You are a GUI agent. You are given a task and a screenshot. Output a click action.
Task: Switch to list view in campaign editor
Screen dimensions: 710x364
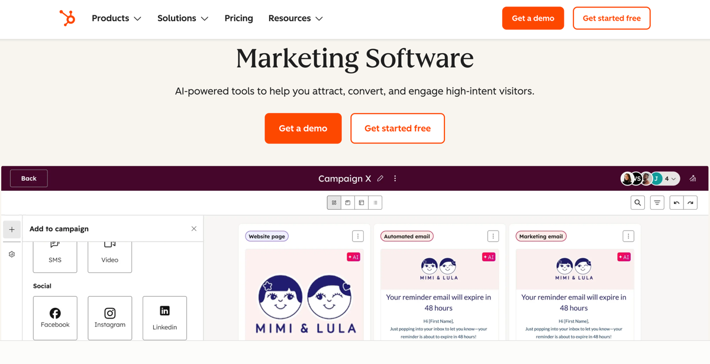(x=375, y=202)
